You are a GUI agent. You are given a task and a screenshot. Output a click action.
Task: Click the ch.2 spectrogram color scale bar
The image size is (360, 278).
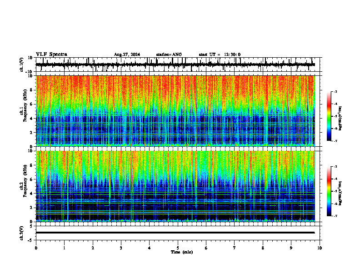[x=329, y=191]
